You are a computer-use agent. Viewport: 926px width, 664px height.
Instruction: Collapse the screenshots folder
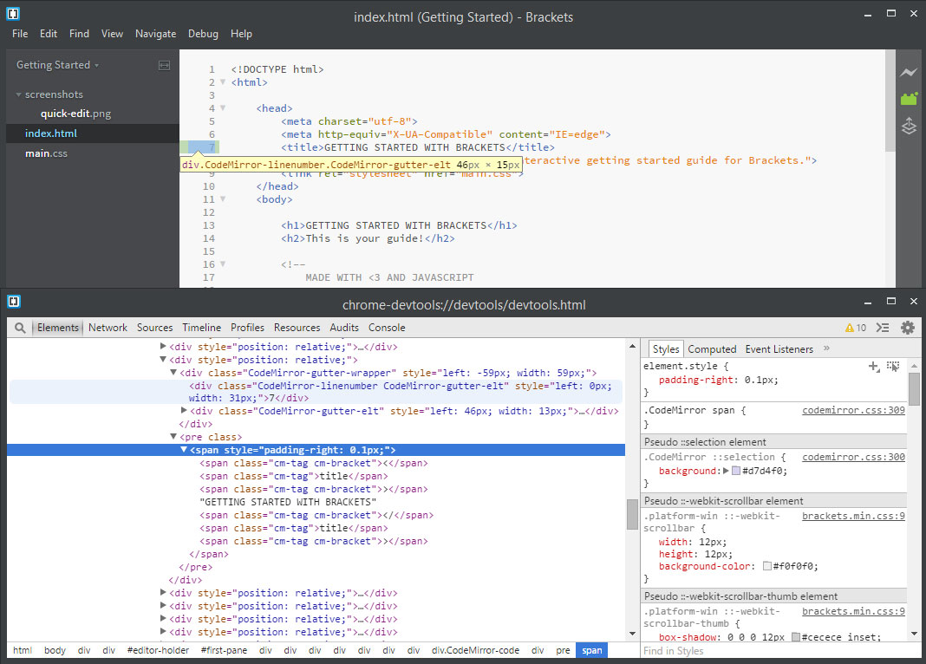[x=19, y=94]
